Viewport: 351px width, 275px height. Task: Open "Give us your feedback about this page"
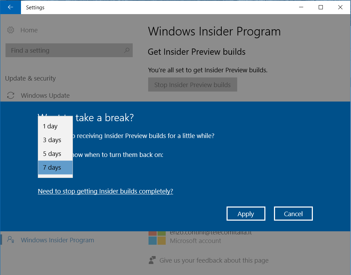point(213,260)
